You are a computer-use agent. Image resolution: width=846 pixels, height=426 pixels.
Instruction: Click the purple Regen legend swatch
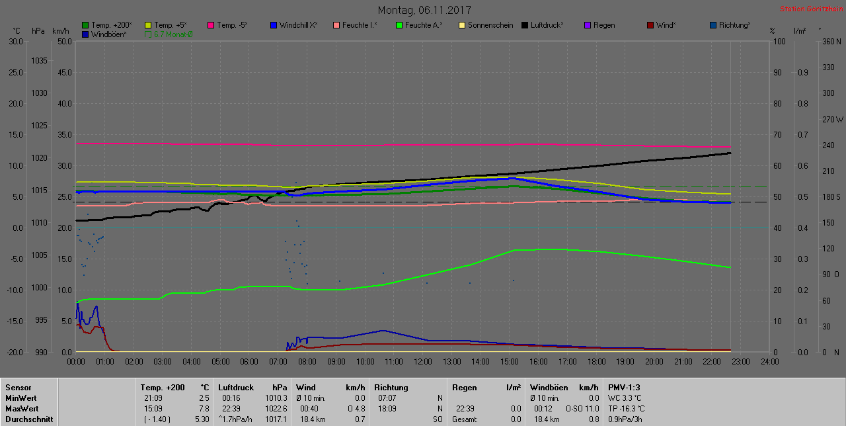(x=587, y=25)
